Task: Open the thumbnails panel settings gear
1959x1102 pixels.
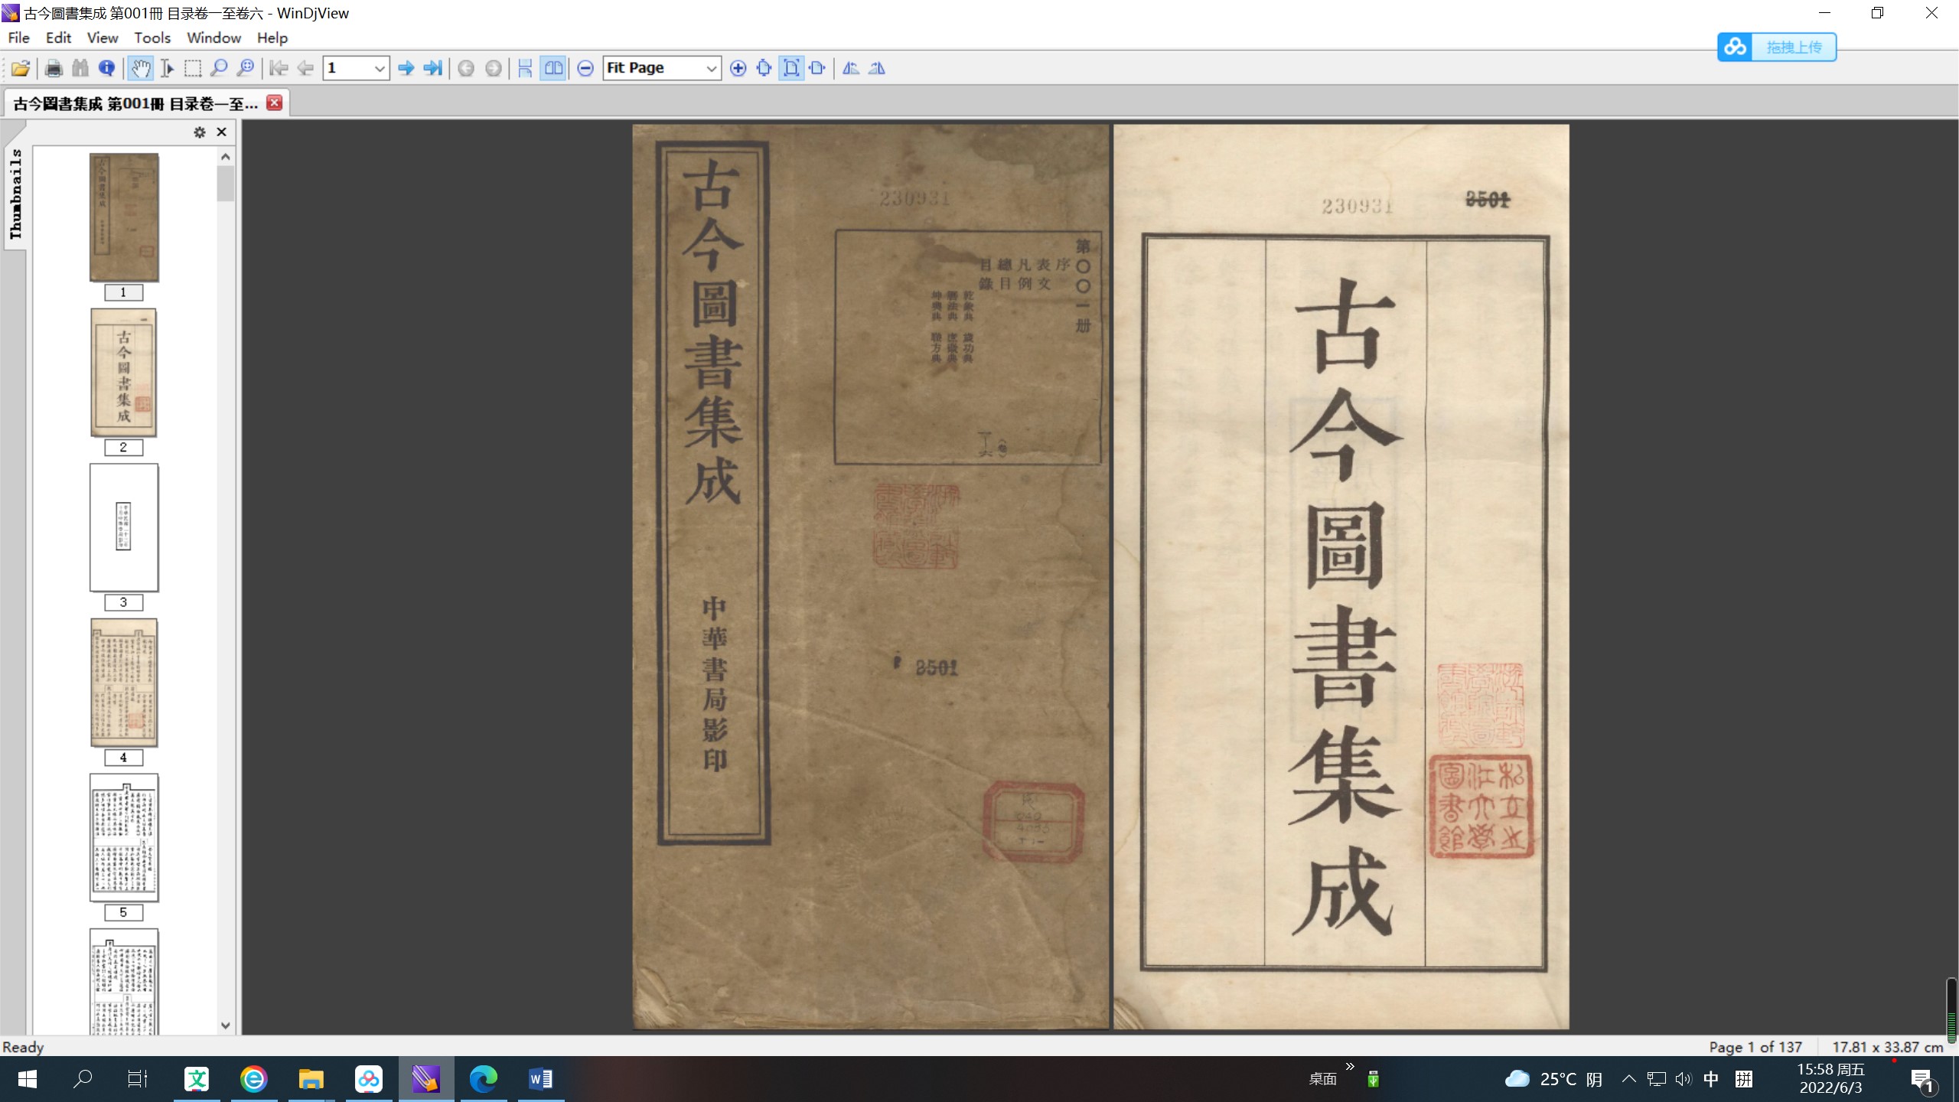Action: [x=200, y=132]
